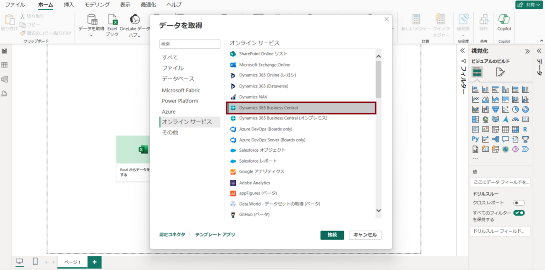Select the Python (Py) visual

click(x=475, y=139)
